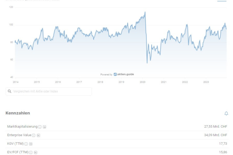Open chart icon beside Enterprise Value
The height and width of the screenshot is (155, 233).
[x=39, y=135]
